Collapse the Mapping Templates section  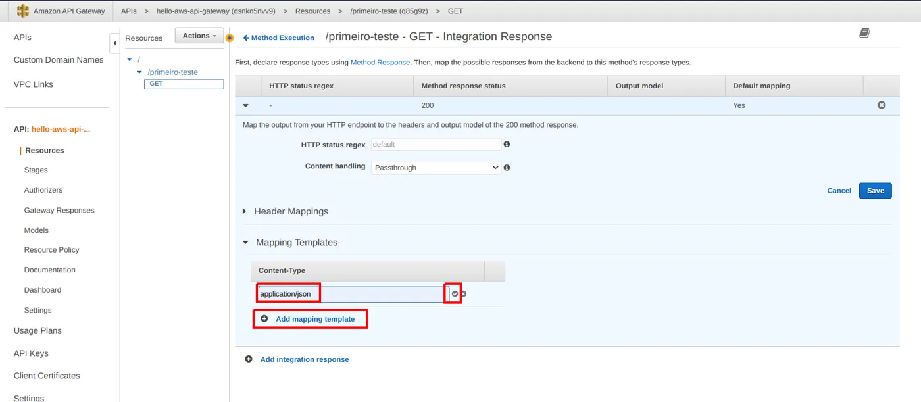245,243
